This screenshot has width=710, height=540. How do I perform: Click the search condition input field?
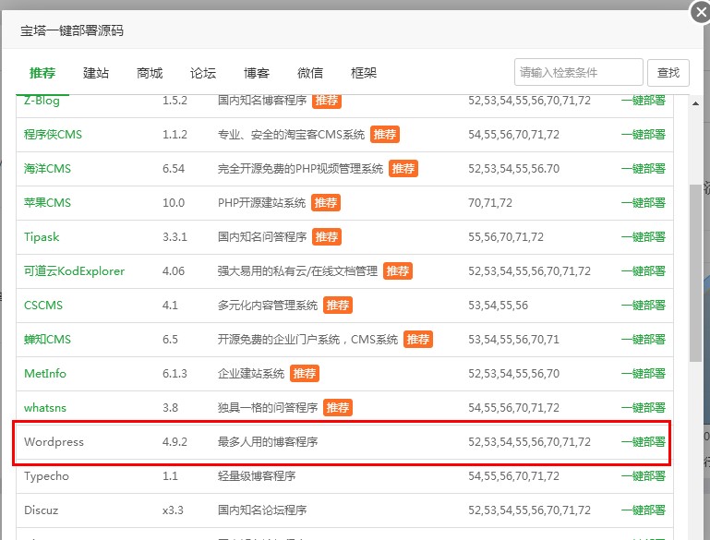coord(578,72)
